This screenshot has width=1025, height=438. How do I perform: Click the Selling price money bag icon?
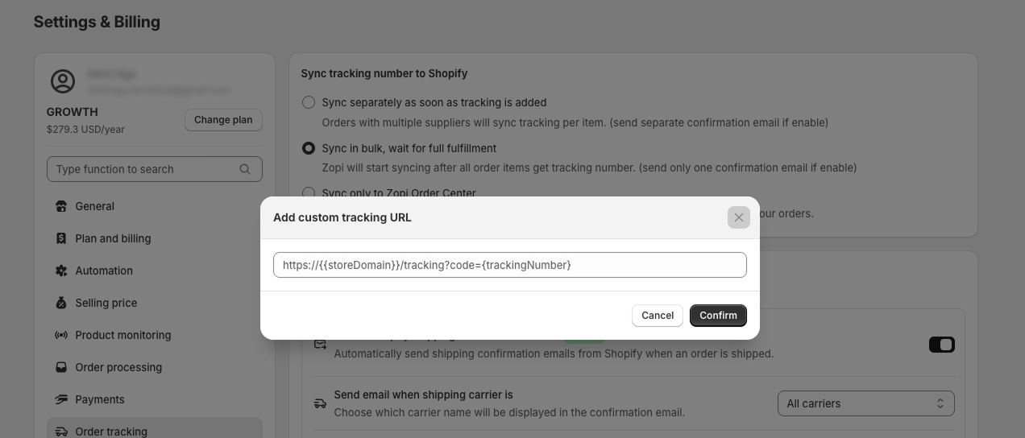point(61,303)
